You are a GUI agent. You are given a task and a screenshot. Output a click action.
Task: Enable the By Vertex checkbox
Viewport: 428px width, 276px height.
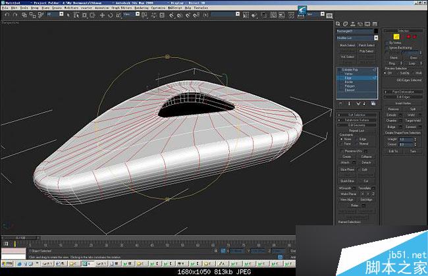tap(387, 43)
